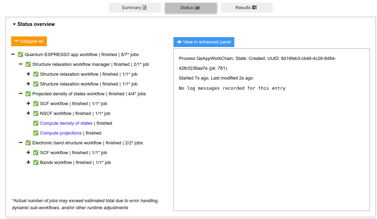Click View in advanced panel button
Screen dimensions: 377x219
pos(204,42)
